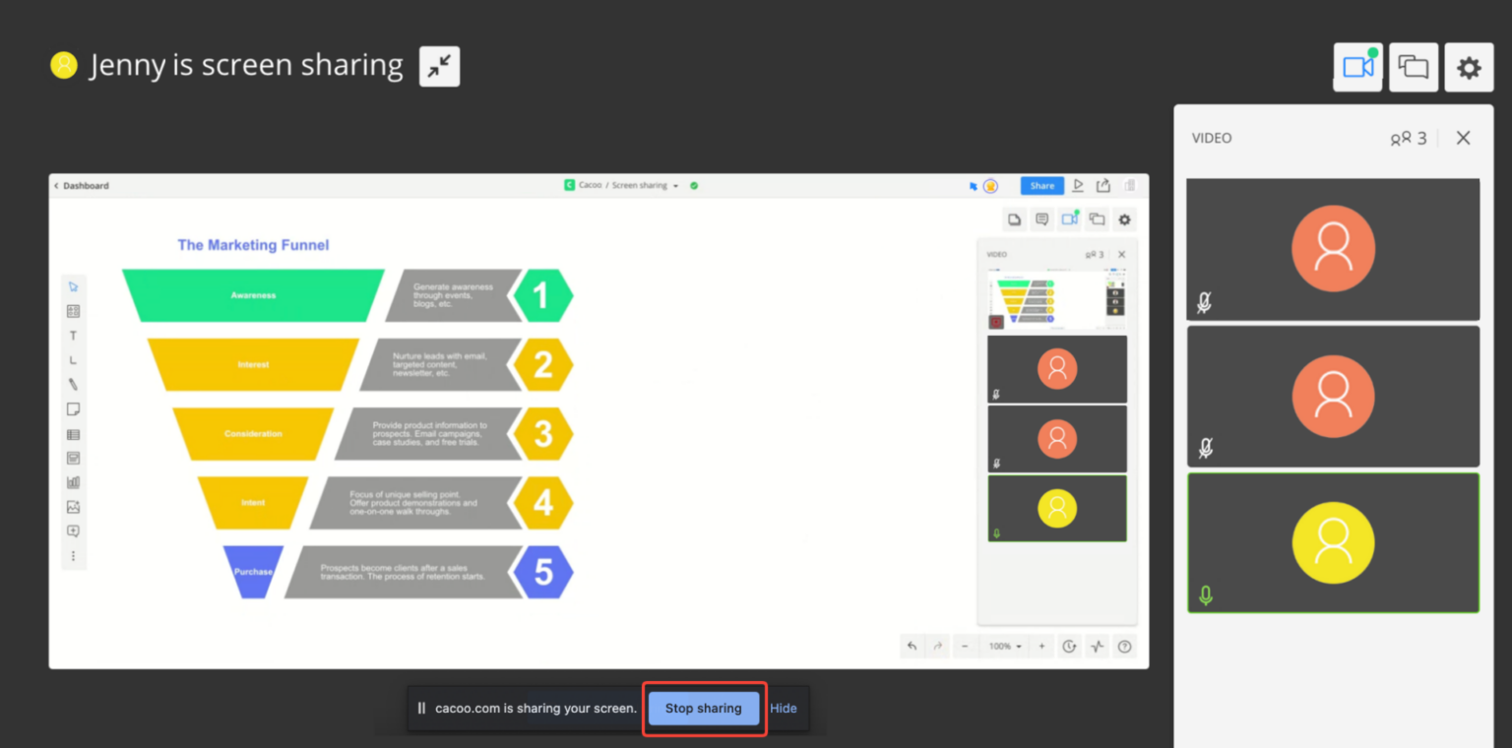Open the Pen drawing tool

pos(73,384)
